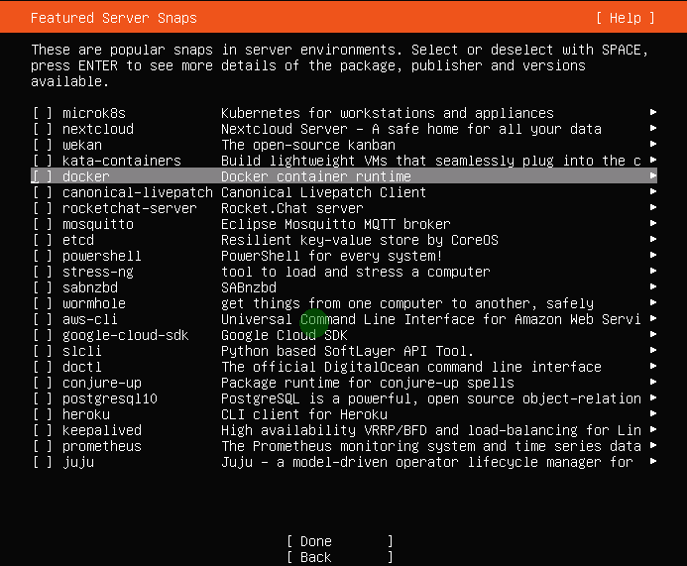Expand details arrow for keepalived row
This screenshot has width=687, height=566.
[x=653, y=429]
